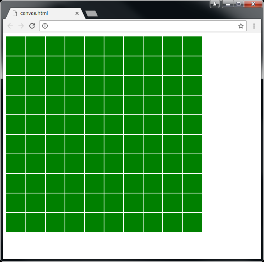The image size is (264, 262).
Task: Bookmark this page with the star icon
Action: pos(241,26)
